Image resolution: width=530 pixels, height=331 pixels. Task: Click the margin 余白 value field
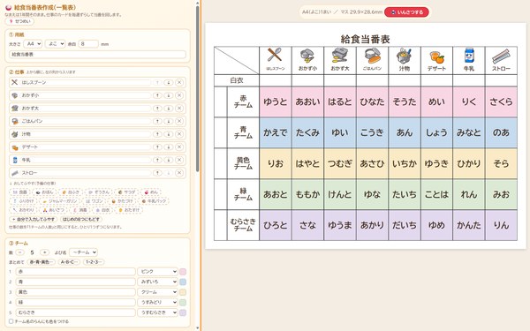pos(88,44)
